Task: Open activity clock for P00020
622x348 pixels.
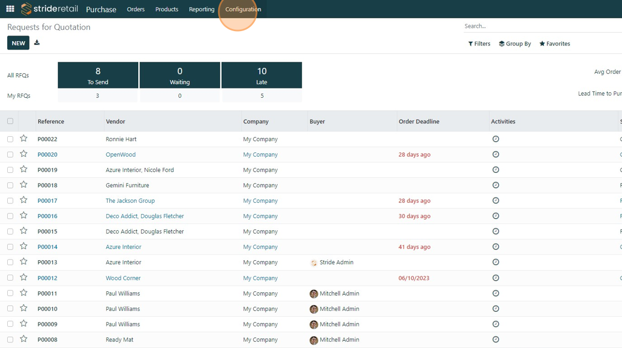Action: [x=495, y=155]
